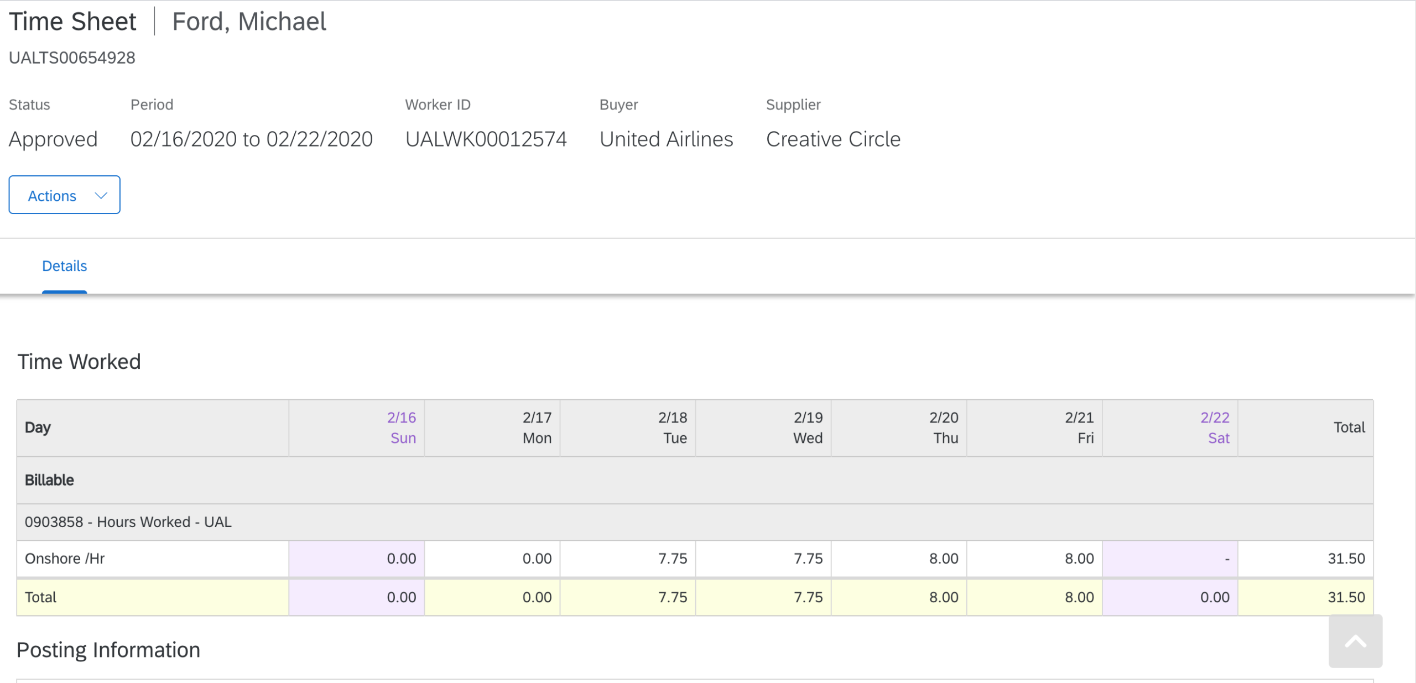Image resolution: width=1416 pixels, height=683 pixels.
Task: Click the United Airlines buyer name
Action: coord(666,139)
